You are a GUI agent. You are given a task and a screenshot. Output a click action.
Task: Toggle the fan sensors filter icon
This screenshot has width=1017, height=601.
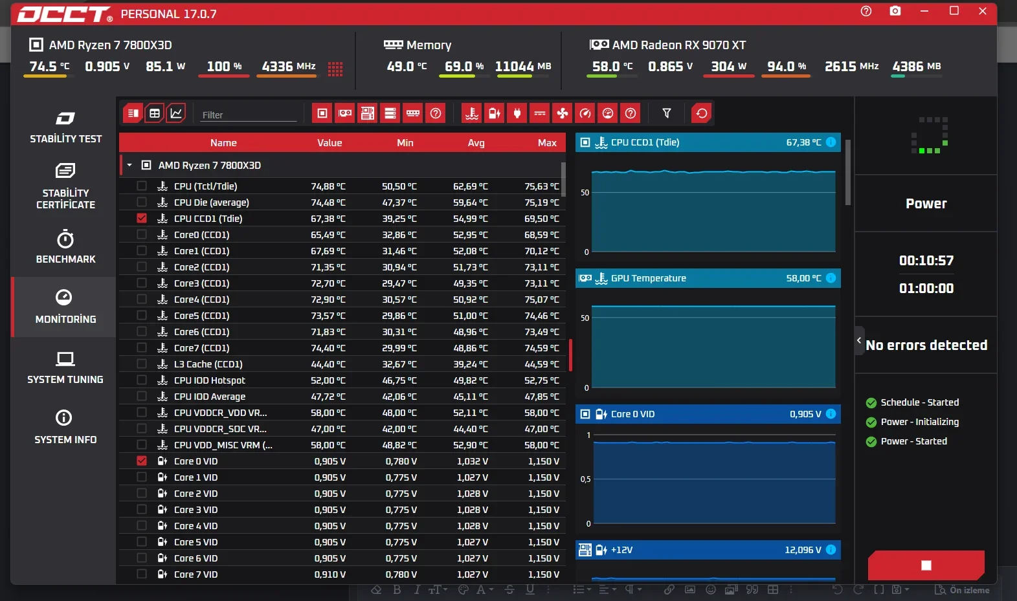563,113
